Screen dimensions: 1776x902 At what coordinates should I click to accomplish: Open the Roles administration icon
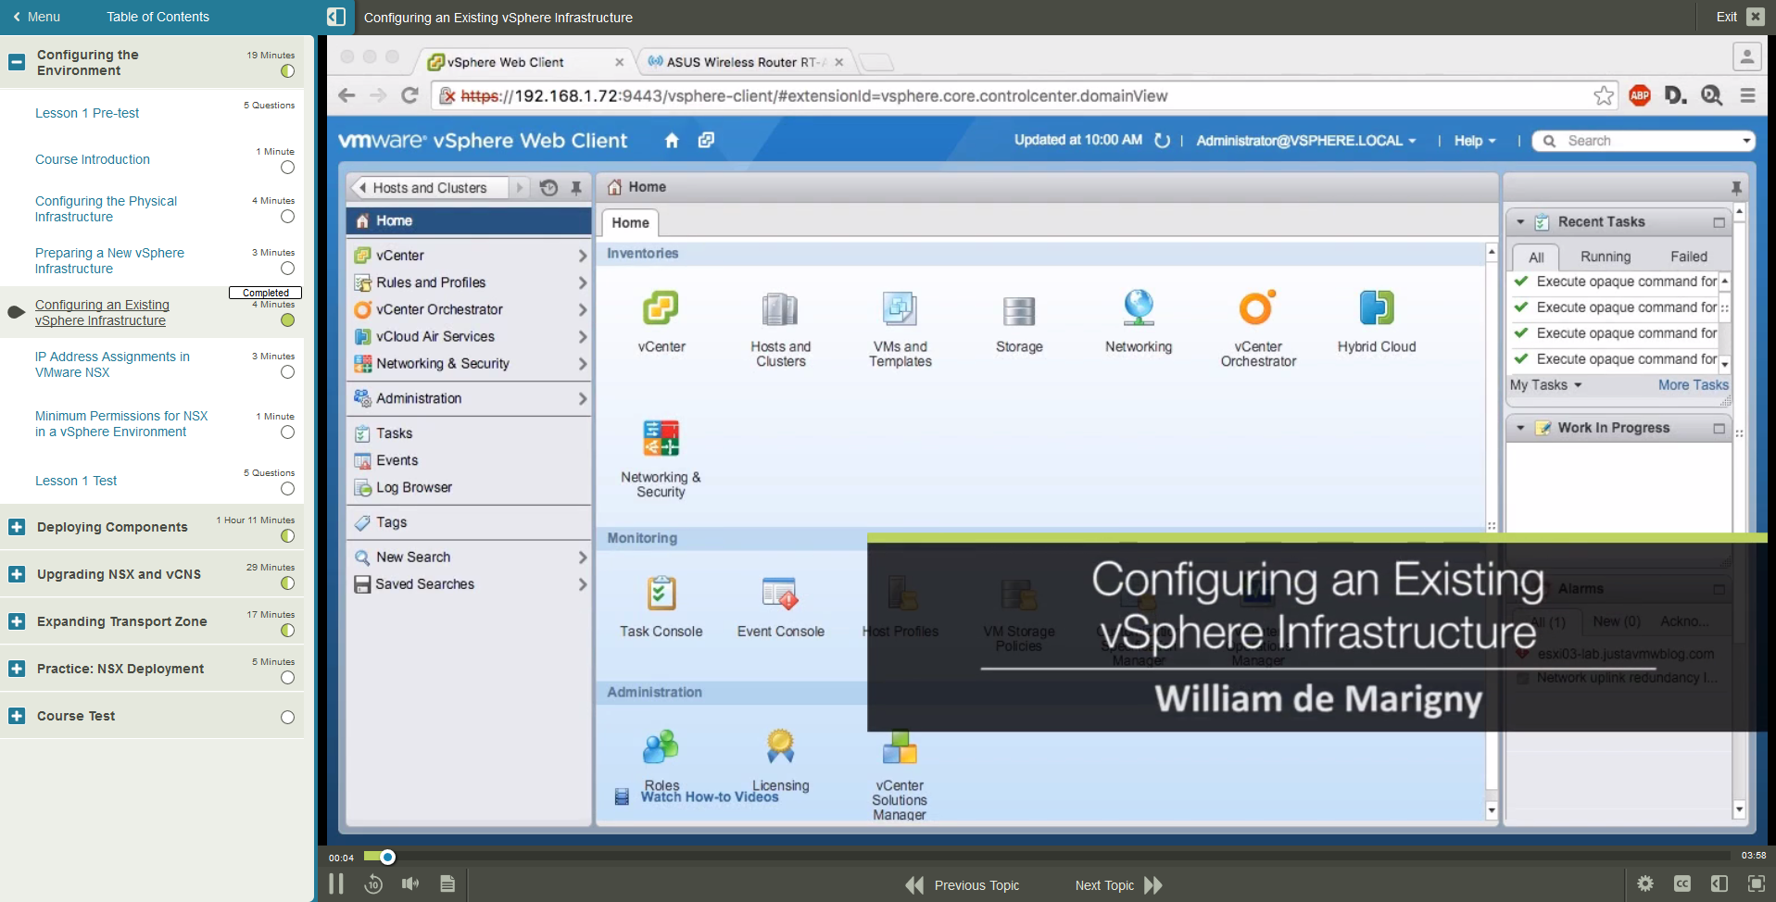(660, 745)
